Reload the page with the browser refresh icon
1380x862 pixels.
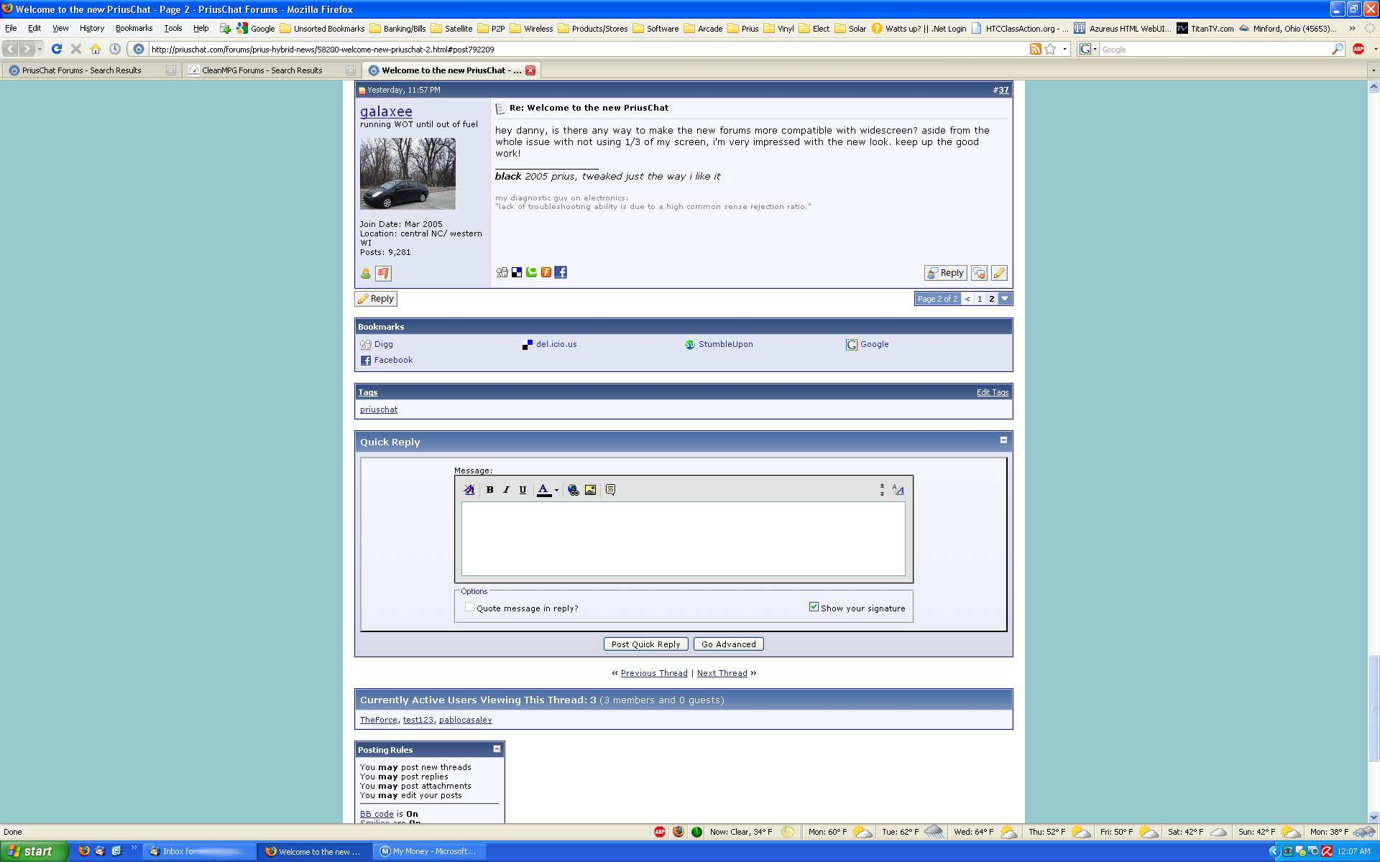click(57, 49)
